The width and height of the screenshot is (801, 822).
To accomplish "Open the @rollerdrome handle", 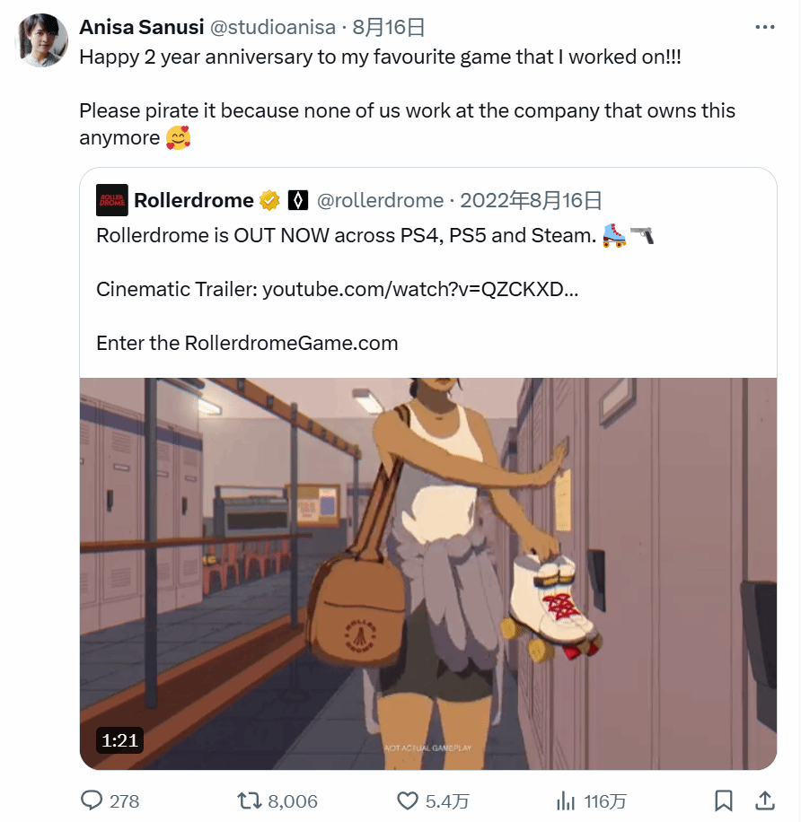I will click(x=381, y=200).
